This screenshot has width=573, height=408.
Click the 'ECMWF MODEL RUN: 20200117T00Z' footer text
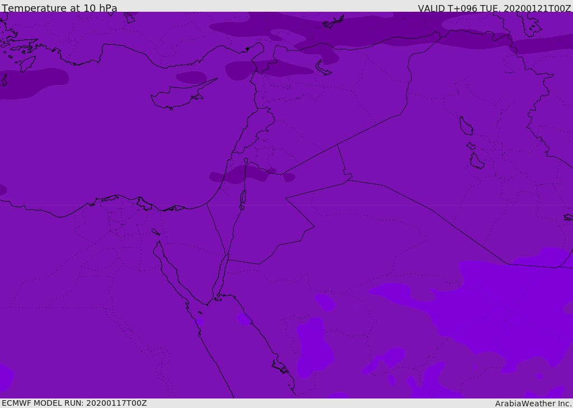tap(74, 403)
